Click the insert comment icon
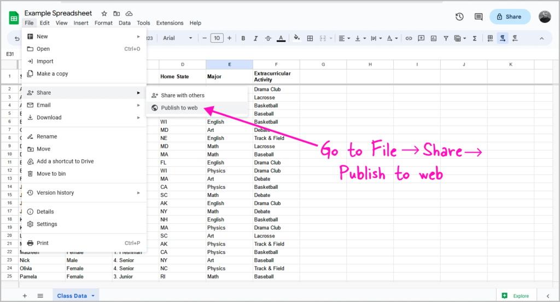 click(421, 38)
